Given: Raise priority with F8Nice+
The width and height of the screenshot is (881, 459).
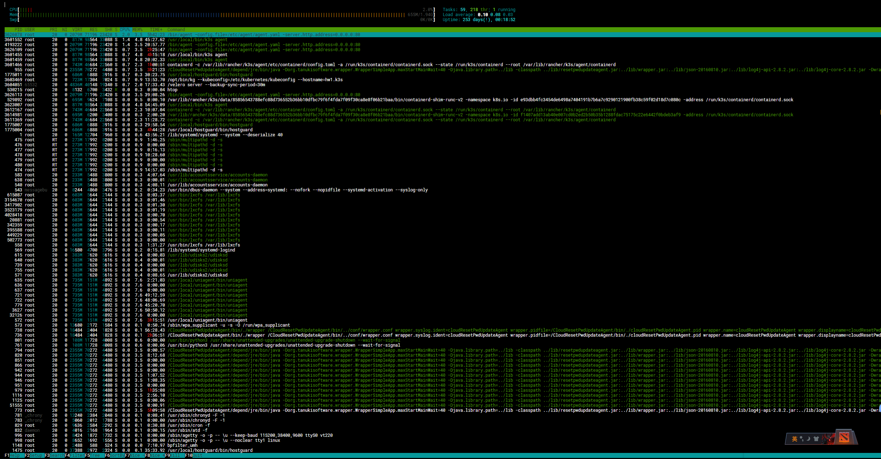Looking at the screenshot, I should pyautogui.click(x=155, y=455).
